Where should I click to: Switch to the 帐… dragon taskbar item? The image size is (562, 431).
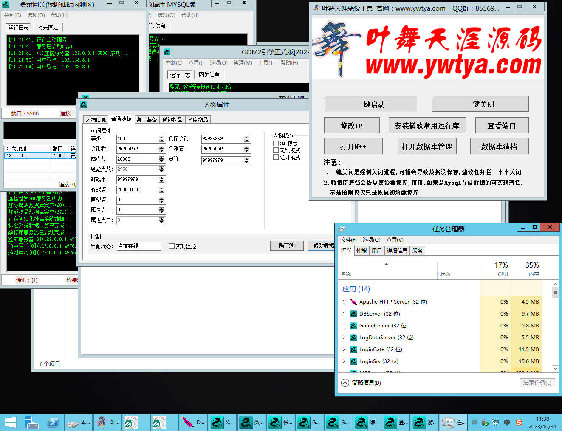(x=281, y=423)
